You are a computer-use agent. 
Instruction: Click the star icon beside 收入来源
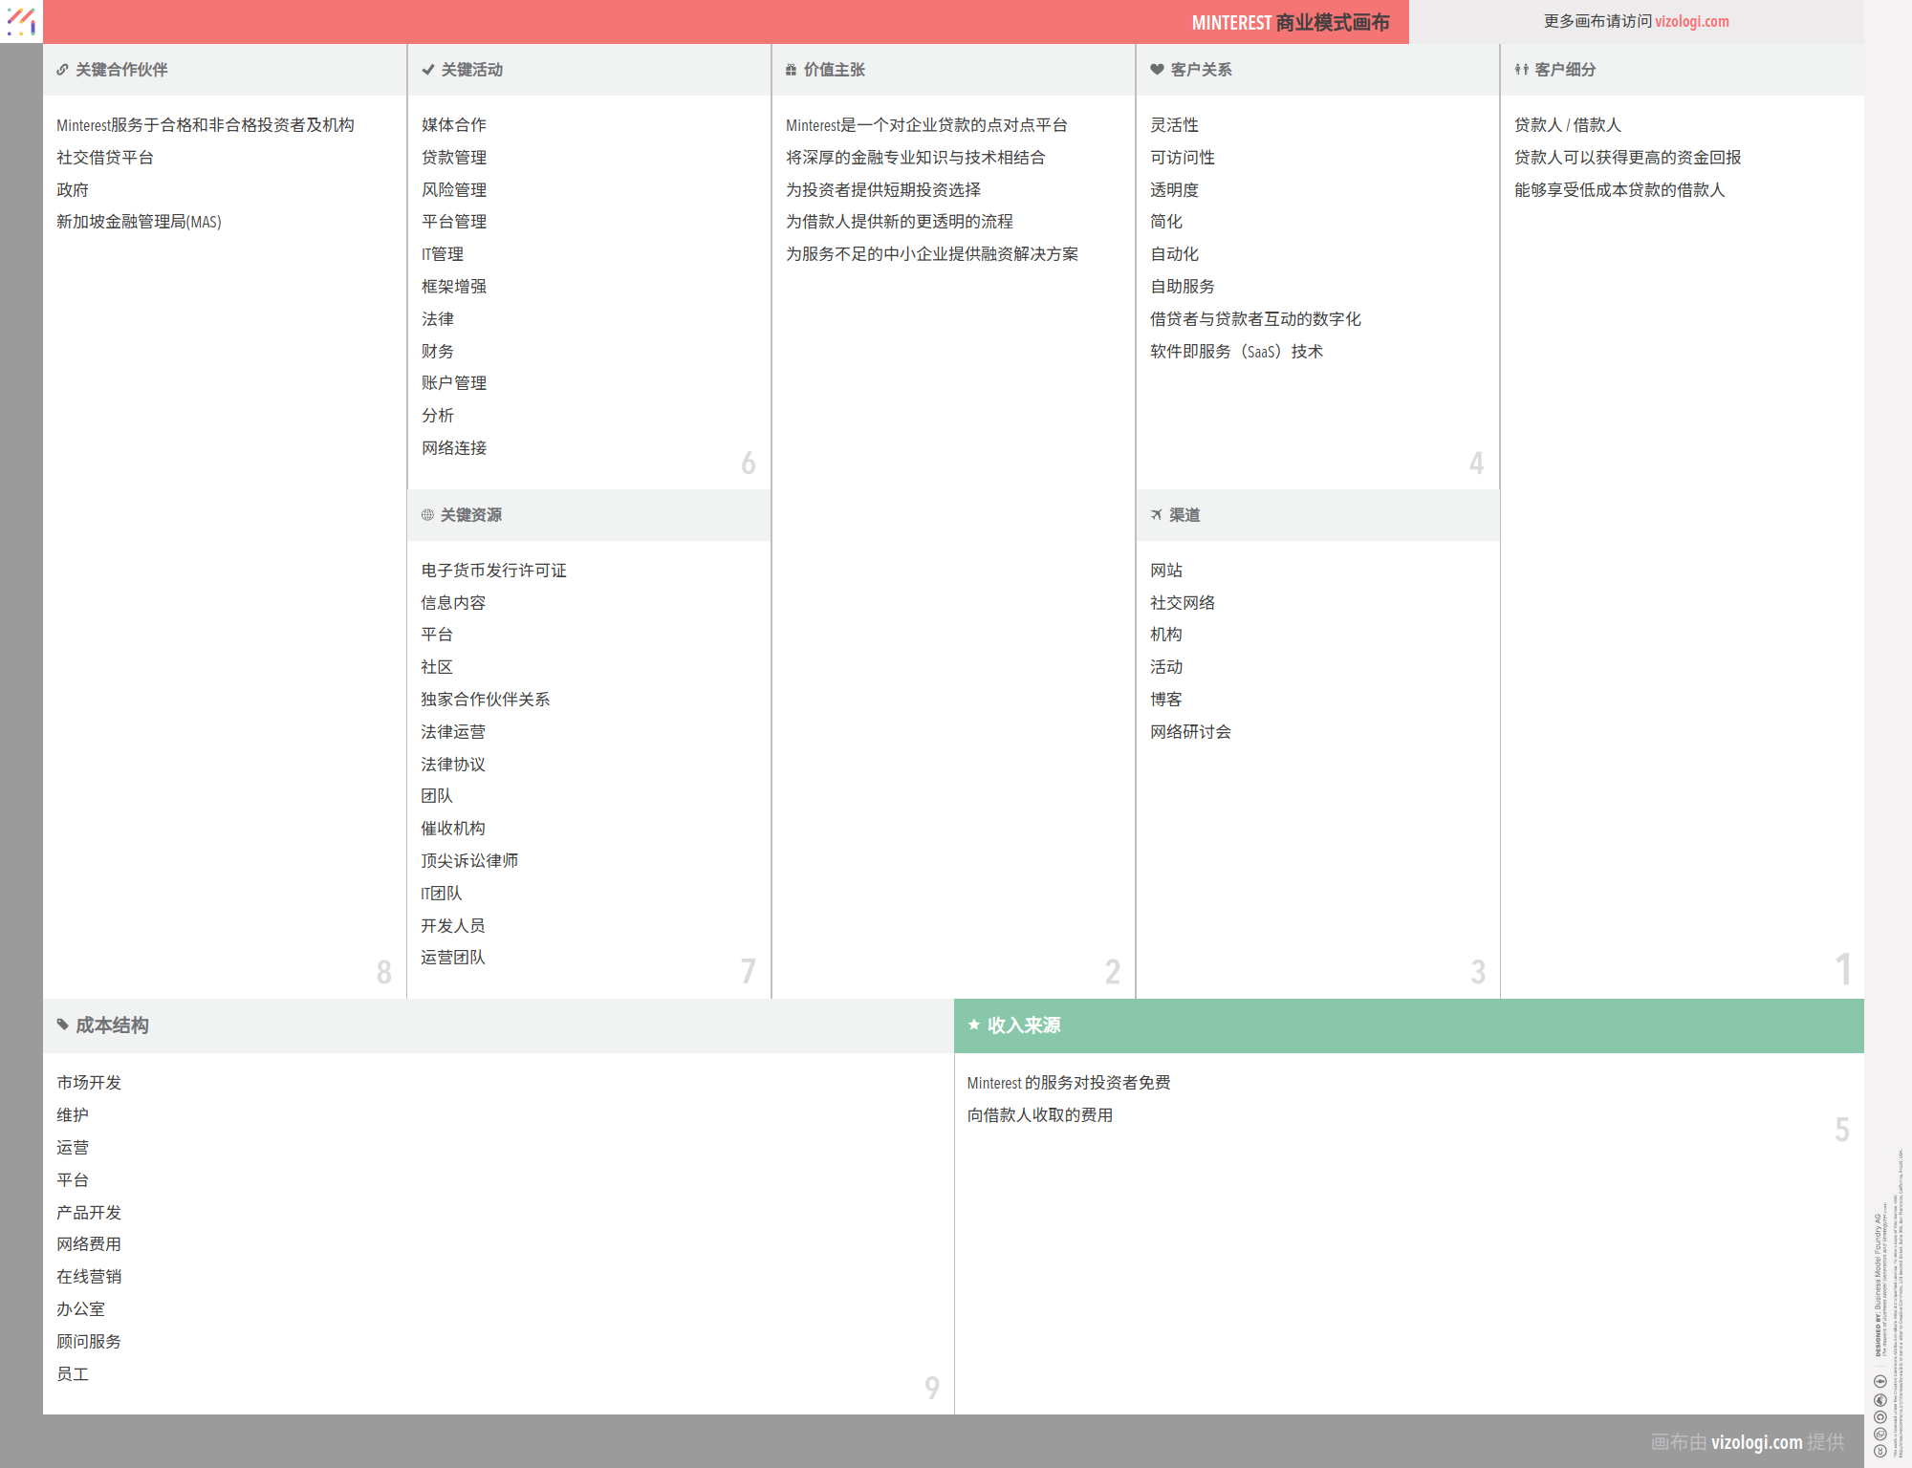(x=974, y=1025)
